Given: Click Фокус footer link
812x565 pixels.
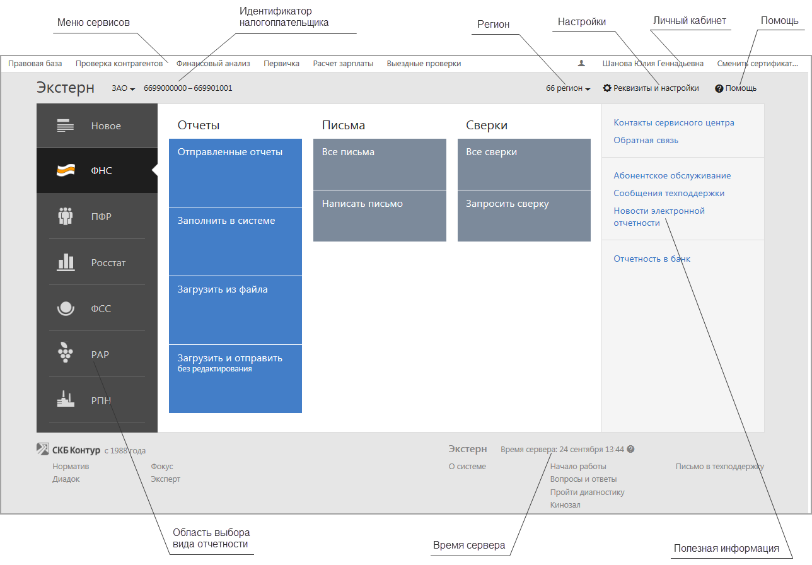Looking at the screenshot, I should pos(162,467).
